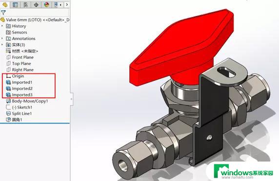Image resolution: width=279 pixels, height=181 pixels.
Task: Expand the 实体(3) solid bodies folder
Action: 2,45
